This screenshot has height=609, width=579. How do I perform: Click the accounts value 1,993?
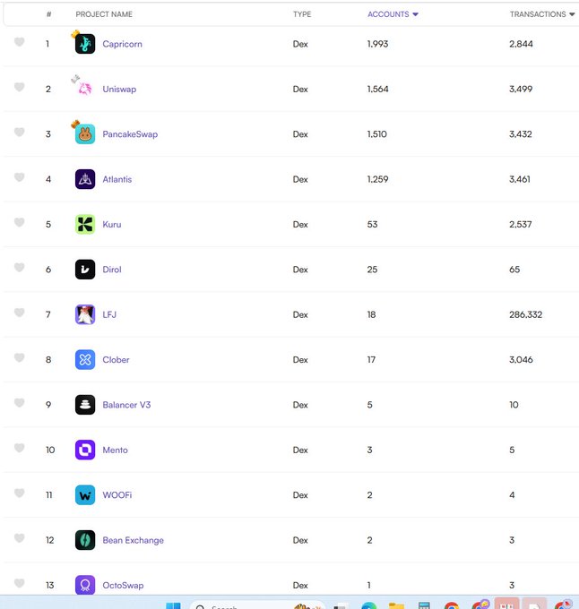pyautogui.click(x=377, y=44)
